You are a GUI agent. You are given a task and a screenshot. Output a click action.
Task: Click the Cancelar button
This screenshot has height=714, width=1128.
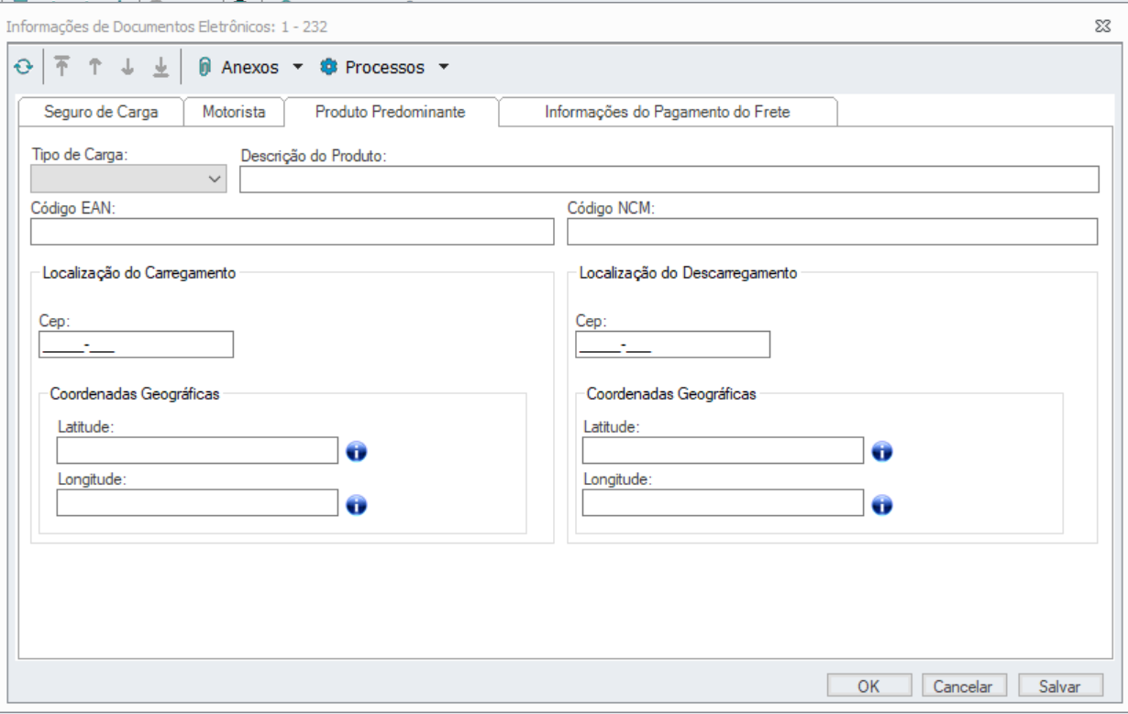pos(963,686)
